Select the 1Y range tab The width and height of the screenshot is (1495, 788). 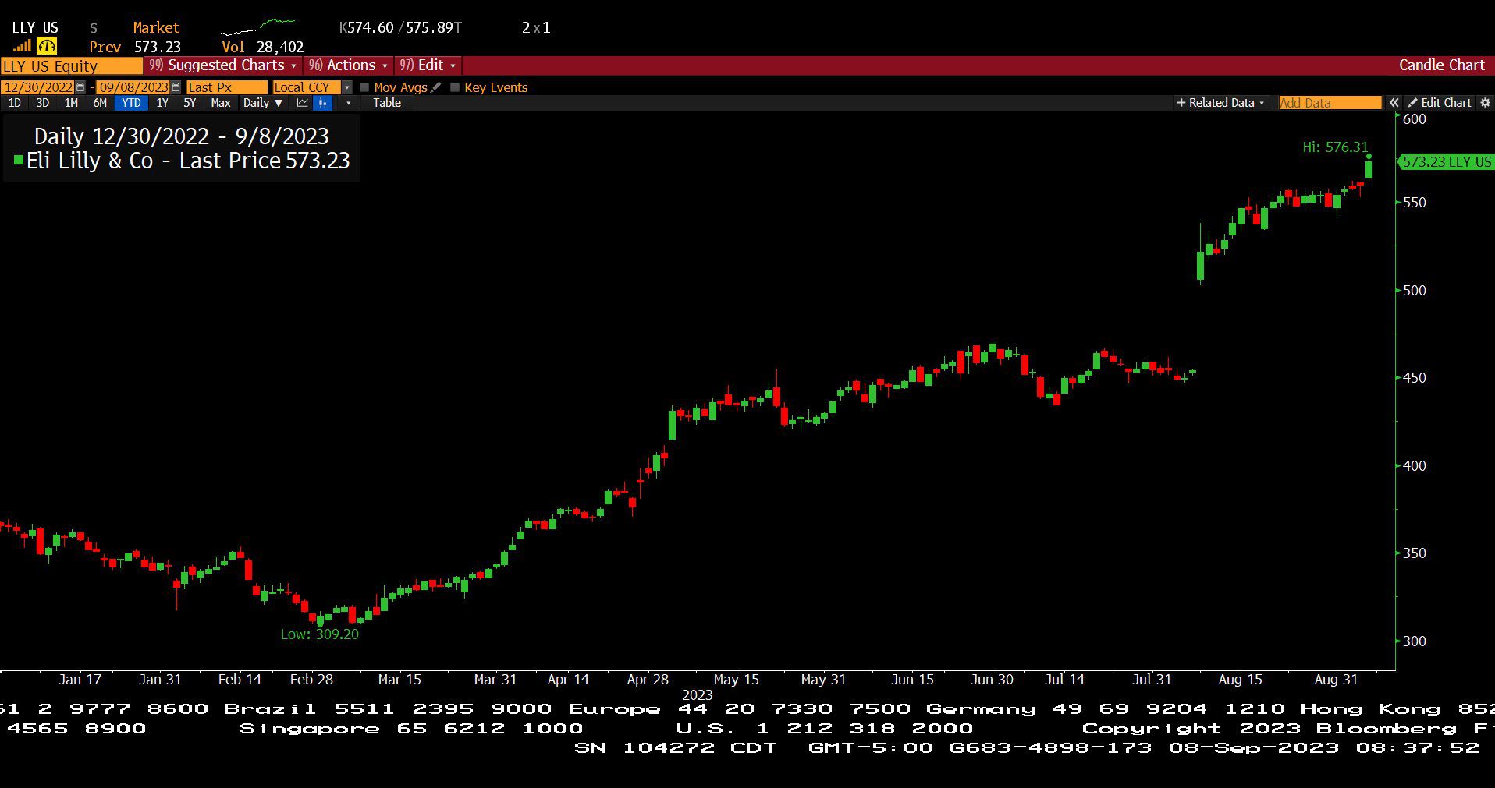click(162, 103)
